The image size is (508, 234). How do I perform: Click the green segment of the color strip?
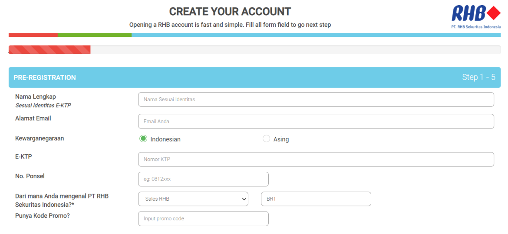pos(95,35)
